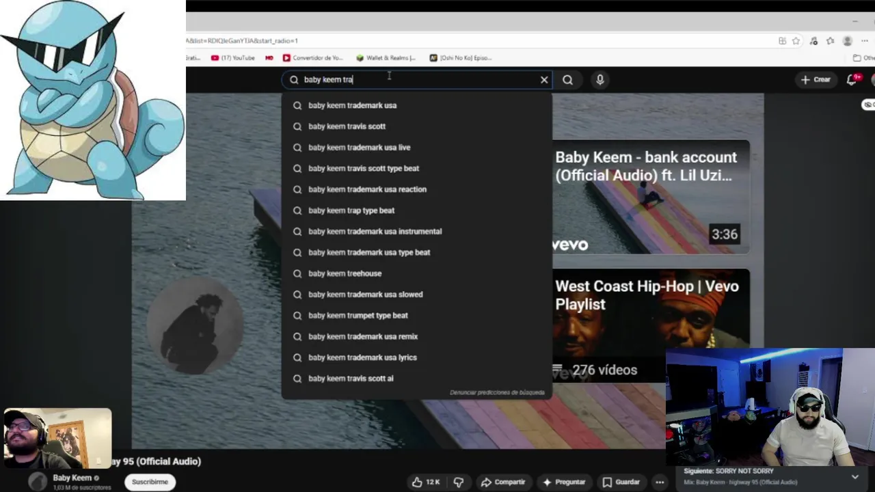Screen dimensions: 875x492
Task: Save video with the Guardar button
Action: (x=621, y=482)
